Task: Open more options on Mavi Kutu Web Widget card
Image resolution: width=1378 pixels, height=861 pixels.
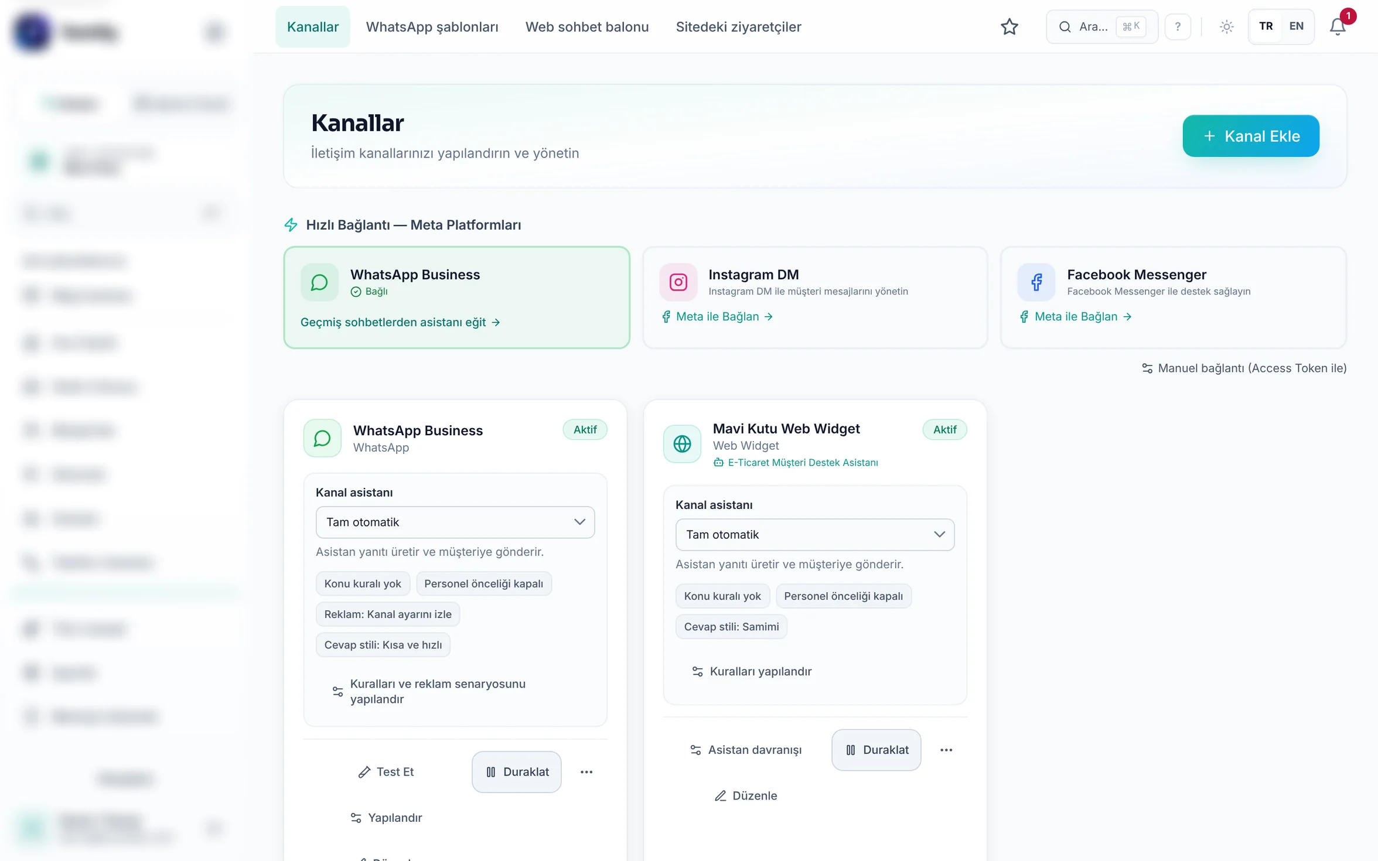Action: [x=946, y=750]
